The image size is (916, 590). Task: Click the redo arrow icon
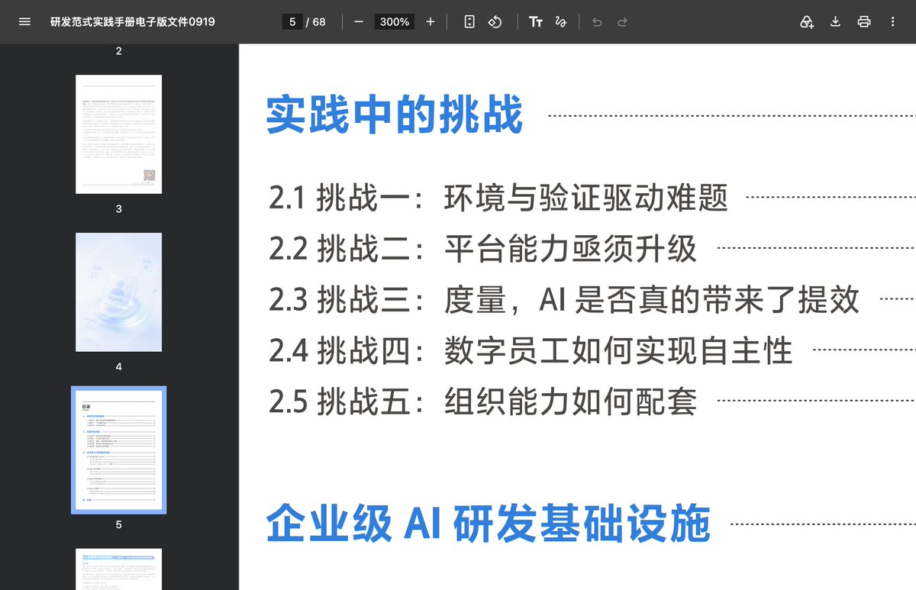click(622, 21)
